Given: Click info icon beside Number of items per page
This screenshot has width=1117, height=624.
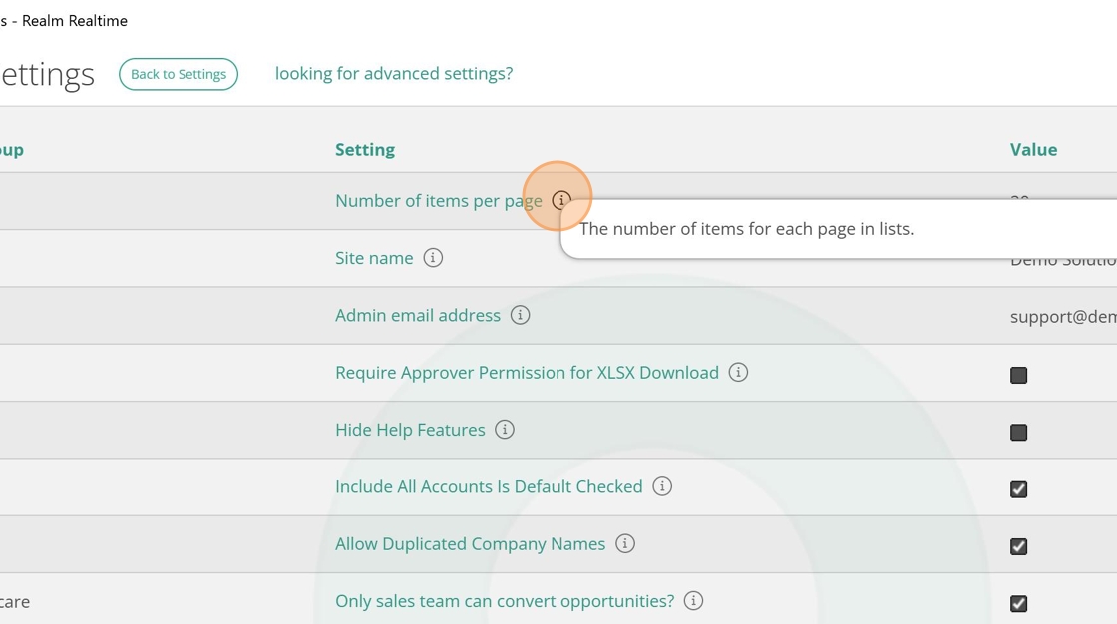Looking at the screenshot, I should pyautogui.click(x=561, y=200).
